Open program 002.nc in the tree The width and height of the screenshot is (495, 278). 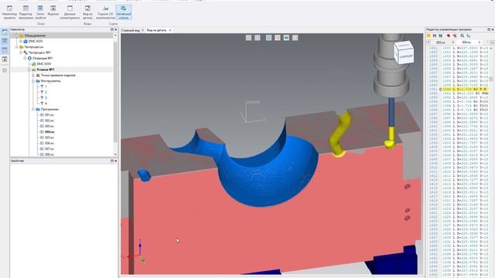click(47, 120)
